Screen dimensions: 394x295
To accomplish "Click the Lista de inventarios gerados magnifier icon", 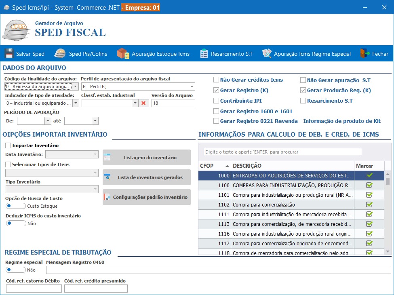I will coord(107,177).
